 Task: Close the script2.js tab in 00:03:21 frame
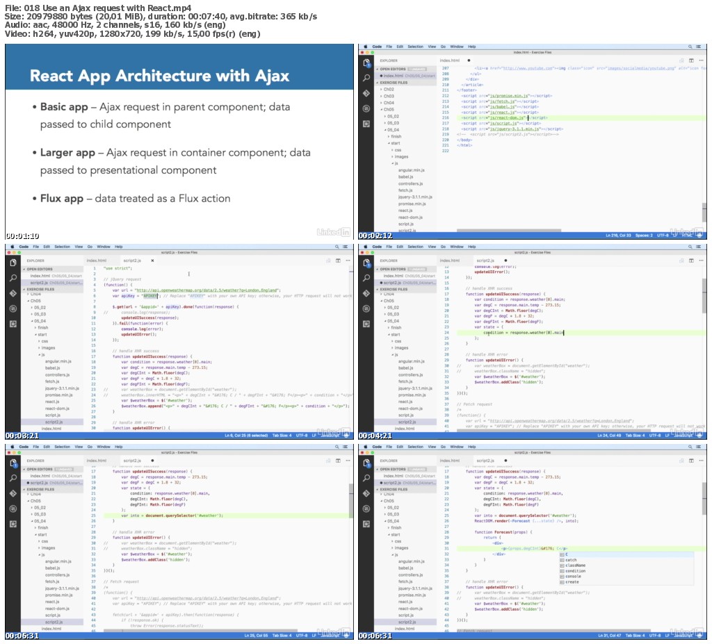(x=152, y=261)
